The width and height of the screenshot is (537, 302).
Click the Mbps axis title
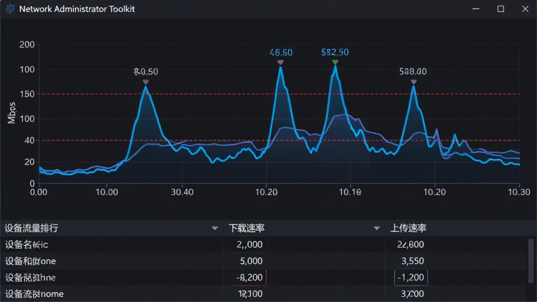(12, 113)
